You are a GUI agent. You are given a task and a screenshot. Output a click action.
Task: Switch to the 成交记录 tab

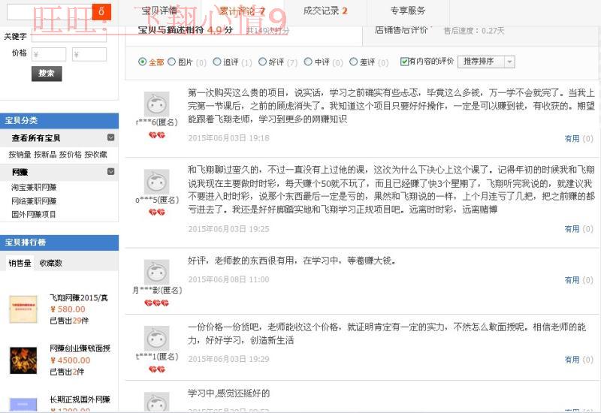coord(325,11)
